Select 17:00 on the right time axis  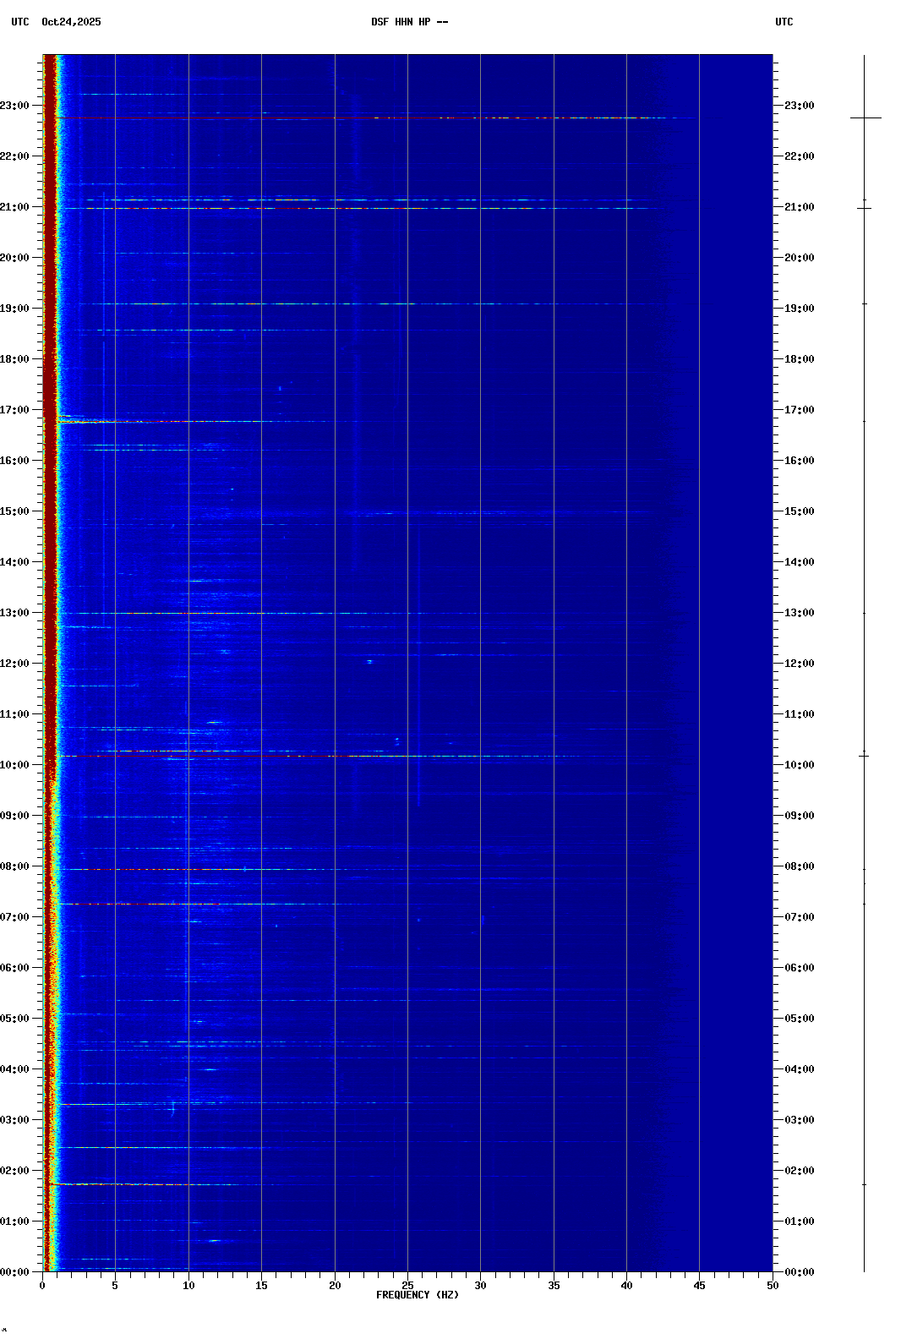(799, 410)
